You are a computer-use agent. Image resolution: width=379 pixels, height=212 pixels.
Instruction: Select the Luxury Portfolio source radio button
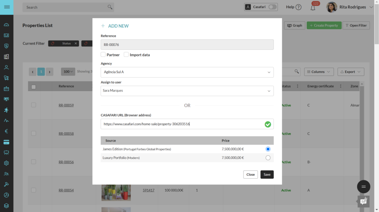268,158
